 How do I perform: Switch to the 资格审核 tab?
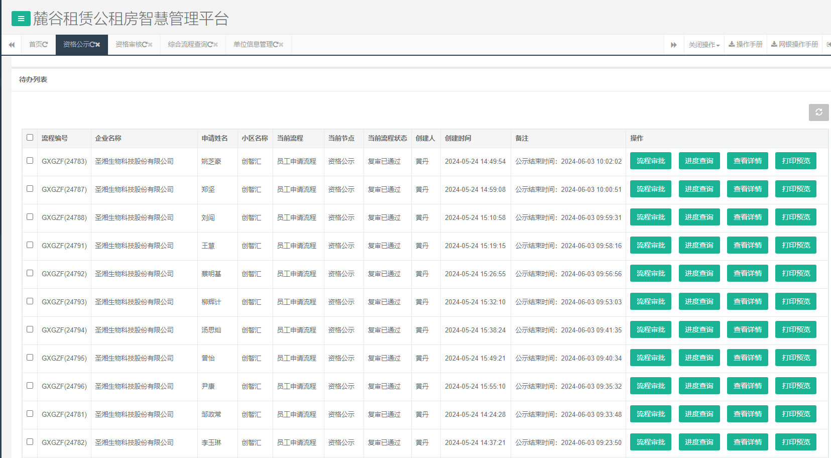(x=130, y=44)
